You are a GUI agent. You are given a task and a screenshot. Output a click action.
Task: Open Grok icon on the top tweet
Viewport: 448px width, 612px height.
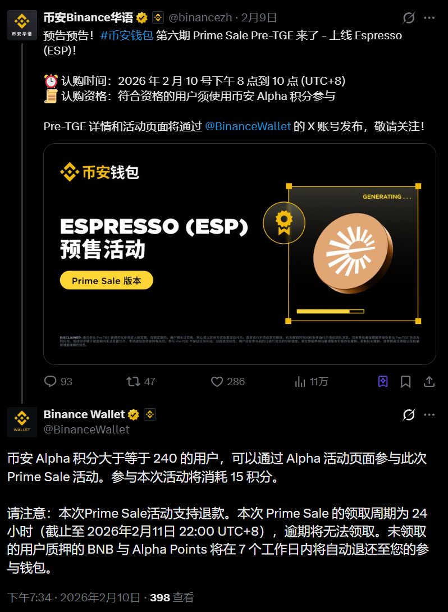(x=409, y=17)
